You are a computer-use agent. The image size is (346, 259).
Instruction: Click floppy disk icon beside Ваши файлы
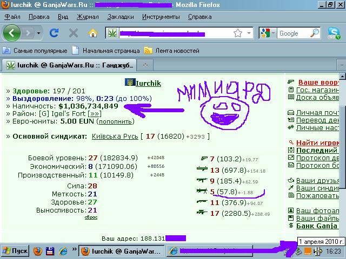click(x=291, y=218)
